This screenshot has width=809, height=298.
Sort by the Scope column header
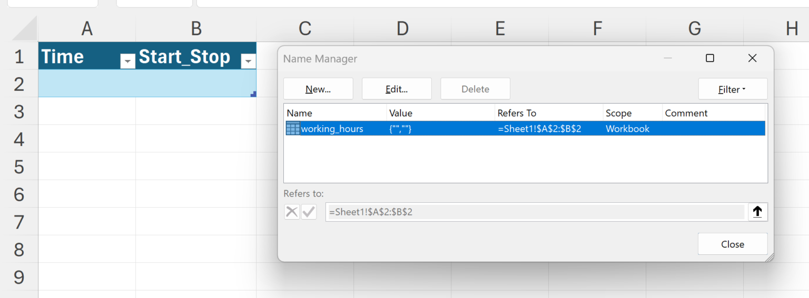(633, 113)
